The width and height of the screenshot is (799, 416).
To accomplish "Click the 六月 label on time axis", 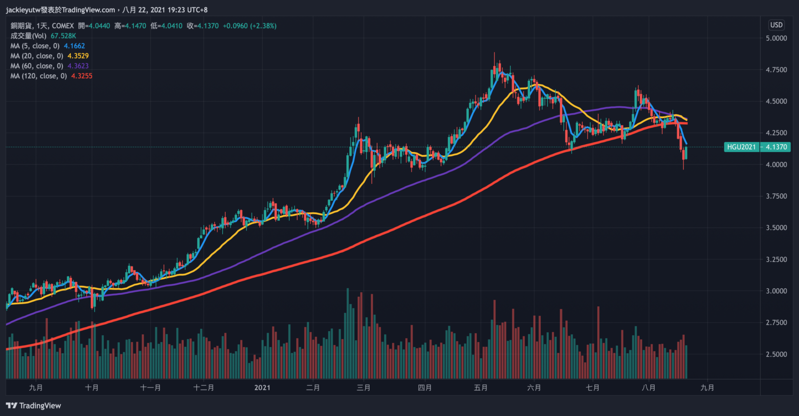I will [534, 388].
